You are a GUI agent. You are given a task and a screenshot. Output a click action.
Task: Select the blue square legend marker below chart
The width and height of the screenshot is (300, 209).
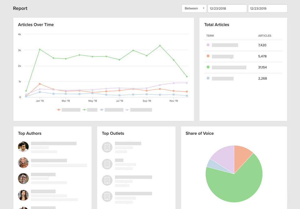pos(102,110)
